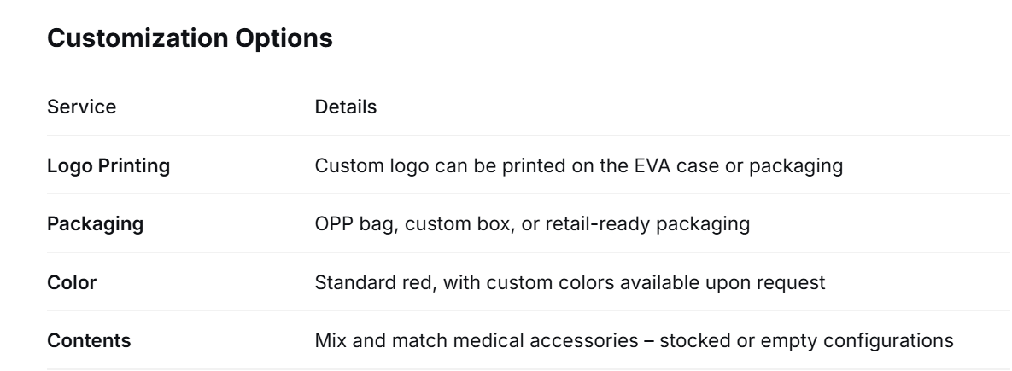1012x371 pixels.
Task: Click the OPP bag packaging details text
Action: [x=532, y=224]
